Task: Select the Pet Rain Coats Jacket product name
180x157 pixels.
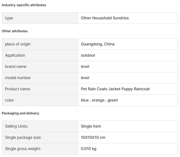Action: [115, 89]
